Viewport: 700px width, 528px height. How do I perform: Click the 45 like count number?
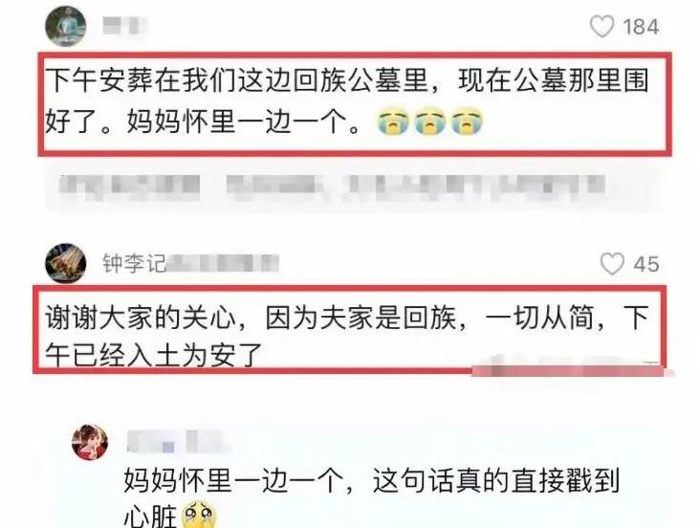[x=646, y=264]
